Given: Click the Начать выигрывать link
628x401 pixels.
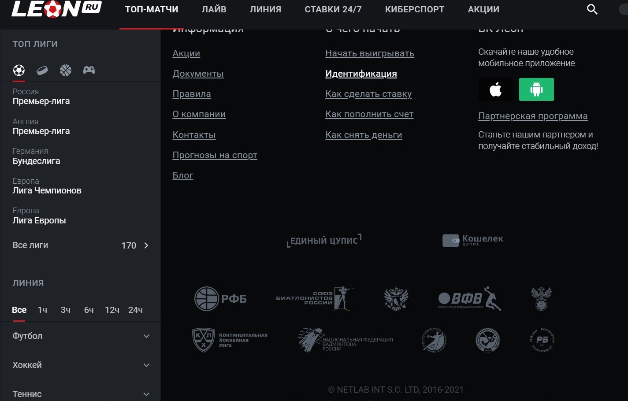Looking at the screenshot, I should point(370,53).
